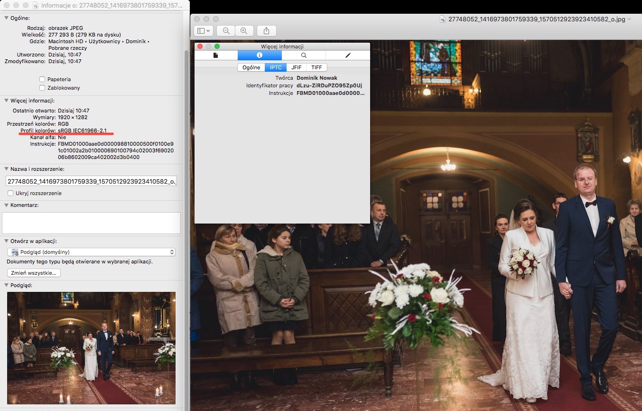Open the Podgląd (domyślny) application dropdown
Image resolution: width=642 pixels, height=411 pixels.
pyautogui.click(x=92, y=252)
